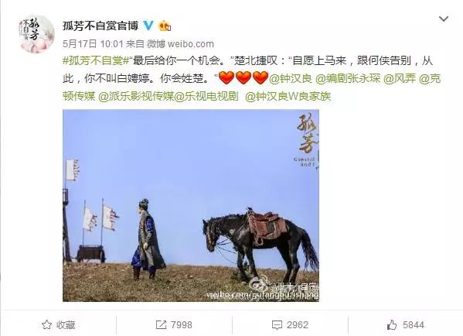Visit the @钟汉良 mention
Image resolution: width=463 pixels, height=336 pixels.
click(291, 78)
